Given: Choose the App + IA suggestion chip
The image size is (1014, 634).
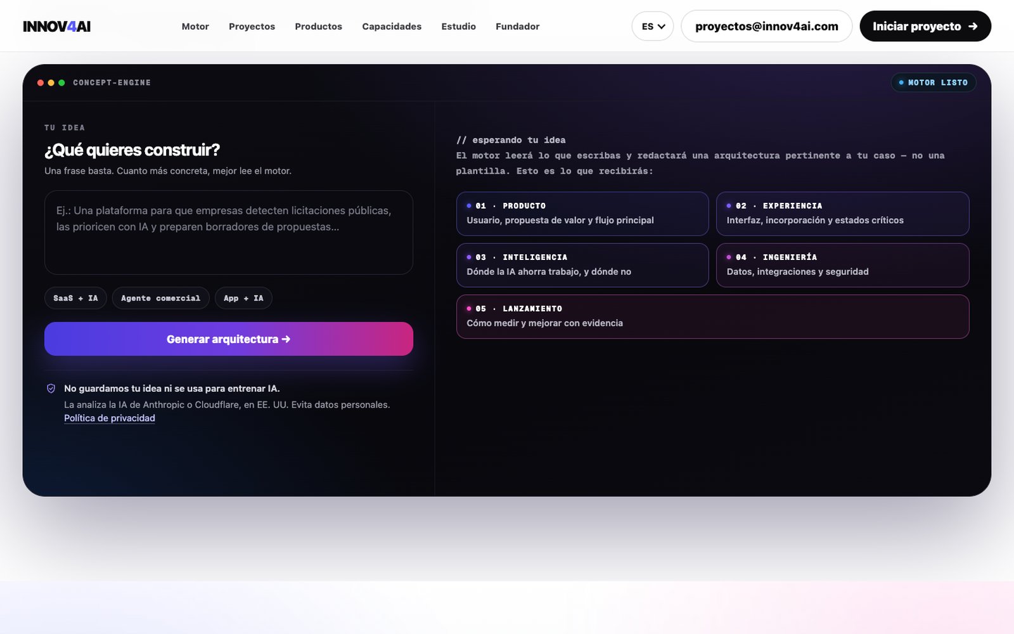Looking at the screenshot, I should point(243,298).
